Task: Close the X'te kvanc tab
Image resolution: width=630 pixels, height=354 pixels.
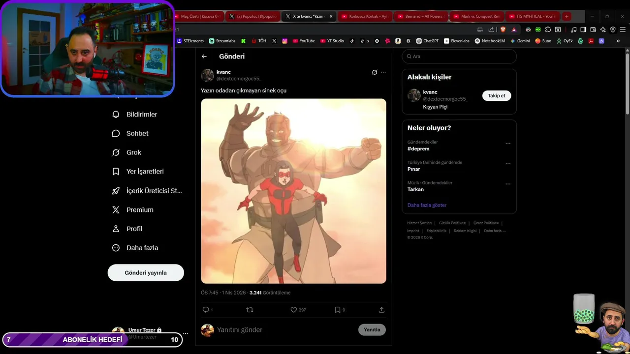Action: tap(331, 16)
